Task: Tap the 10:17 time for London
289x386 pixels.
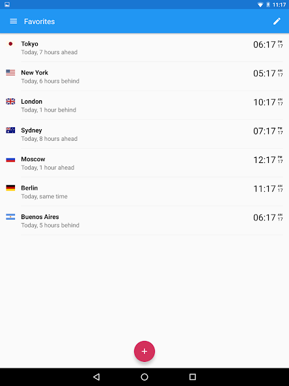Action: pos(264,102)
